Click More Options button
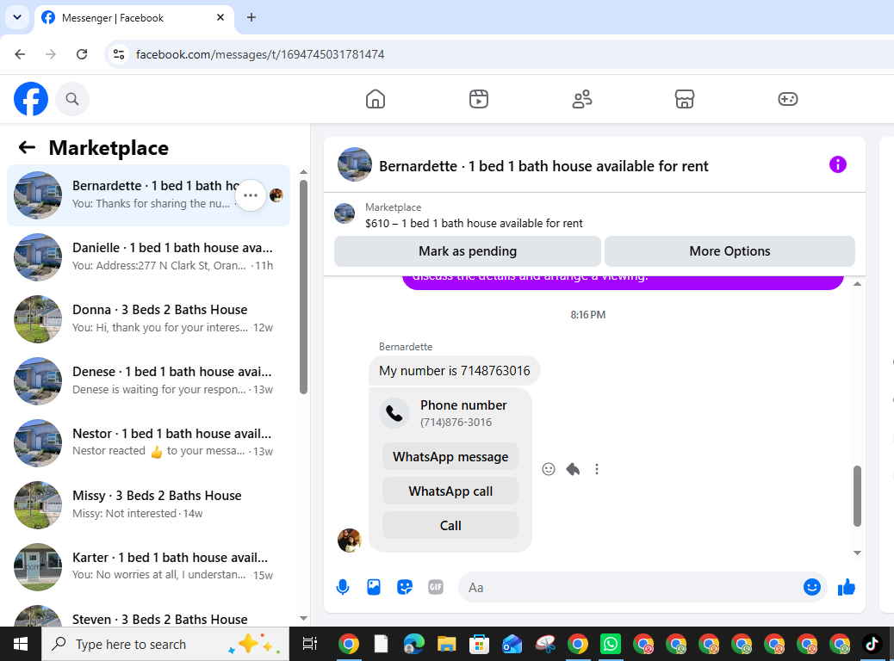This screenshot has width=894, height=661. coord(729,251)
